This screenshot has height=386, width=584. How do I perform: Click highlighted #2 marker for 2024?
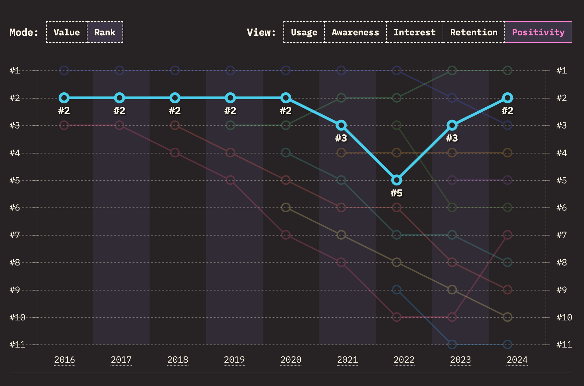tap(507, 98)
